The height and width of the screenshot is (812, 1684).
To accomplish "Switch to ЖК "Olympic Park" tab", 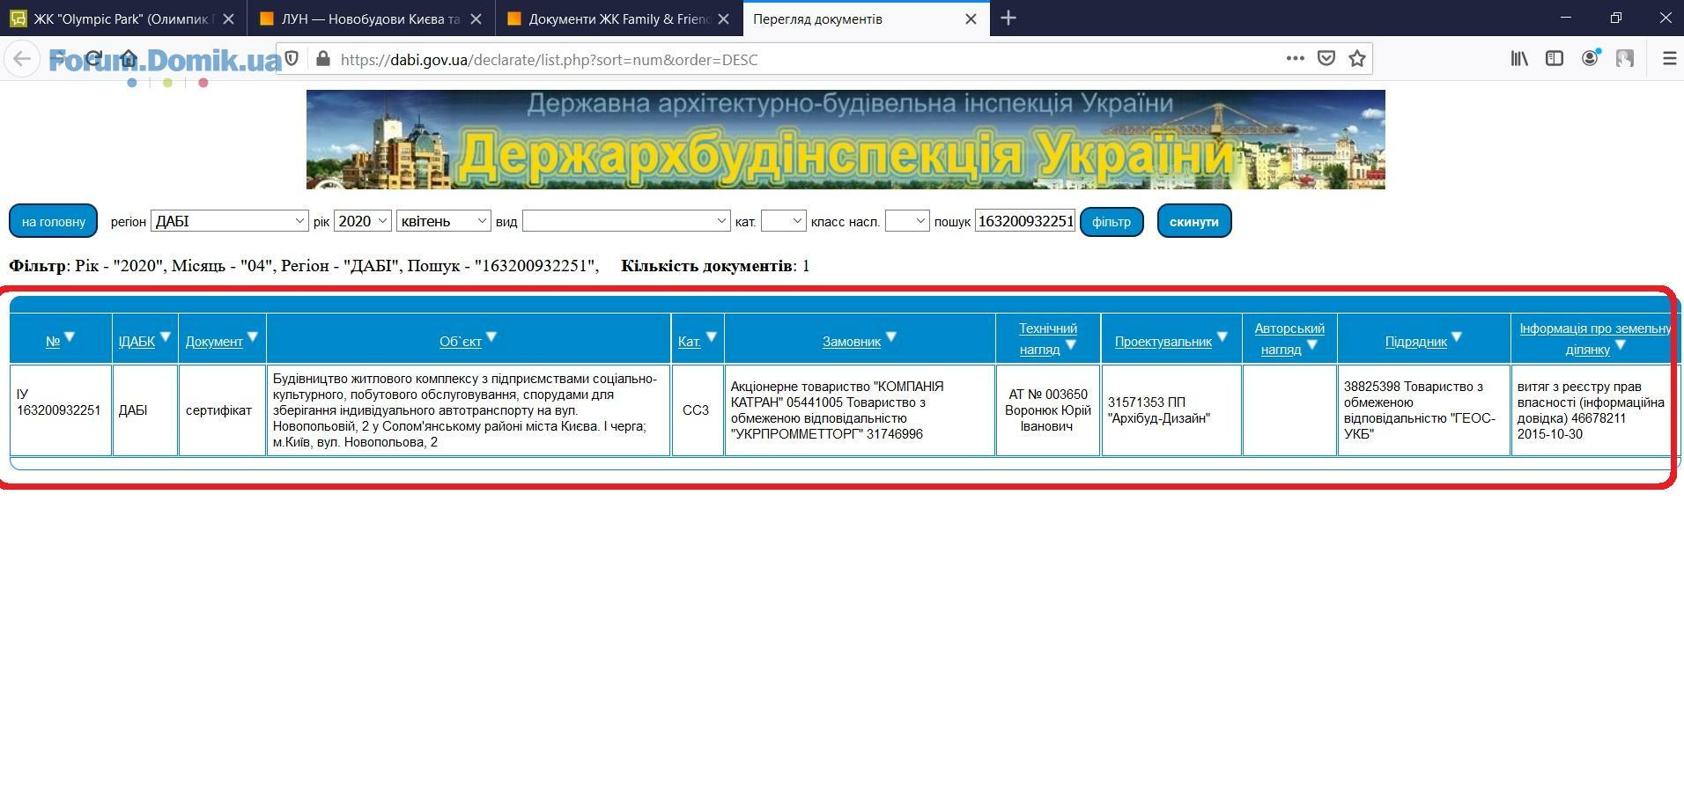I will tap(123, 18).
